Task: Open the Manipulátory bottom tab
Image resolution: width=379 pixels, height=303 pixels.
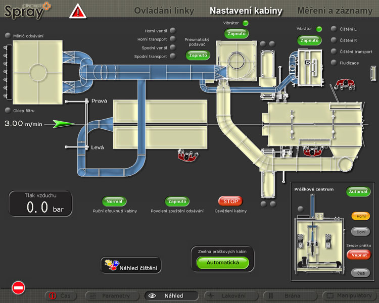Action: [350, 295]
